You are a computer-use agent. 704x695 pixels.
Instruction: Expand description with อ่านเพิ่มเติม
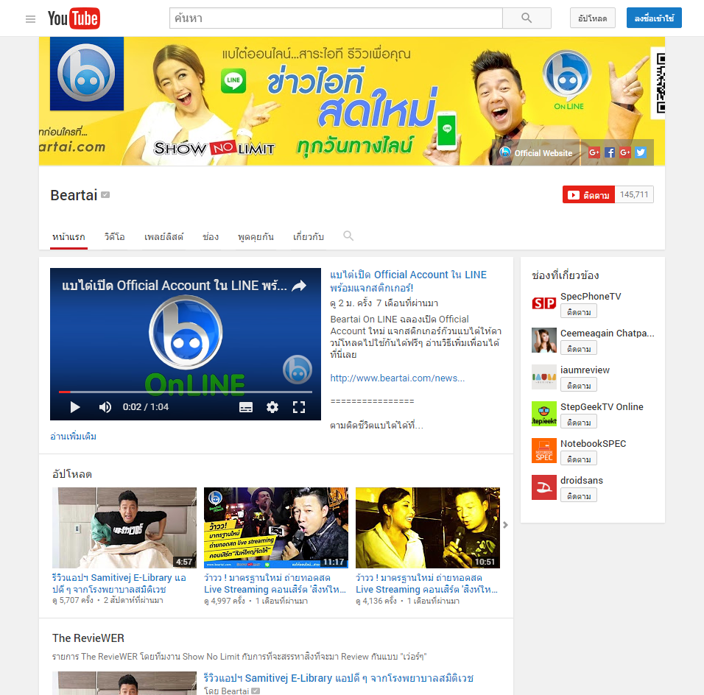(73, 437)
